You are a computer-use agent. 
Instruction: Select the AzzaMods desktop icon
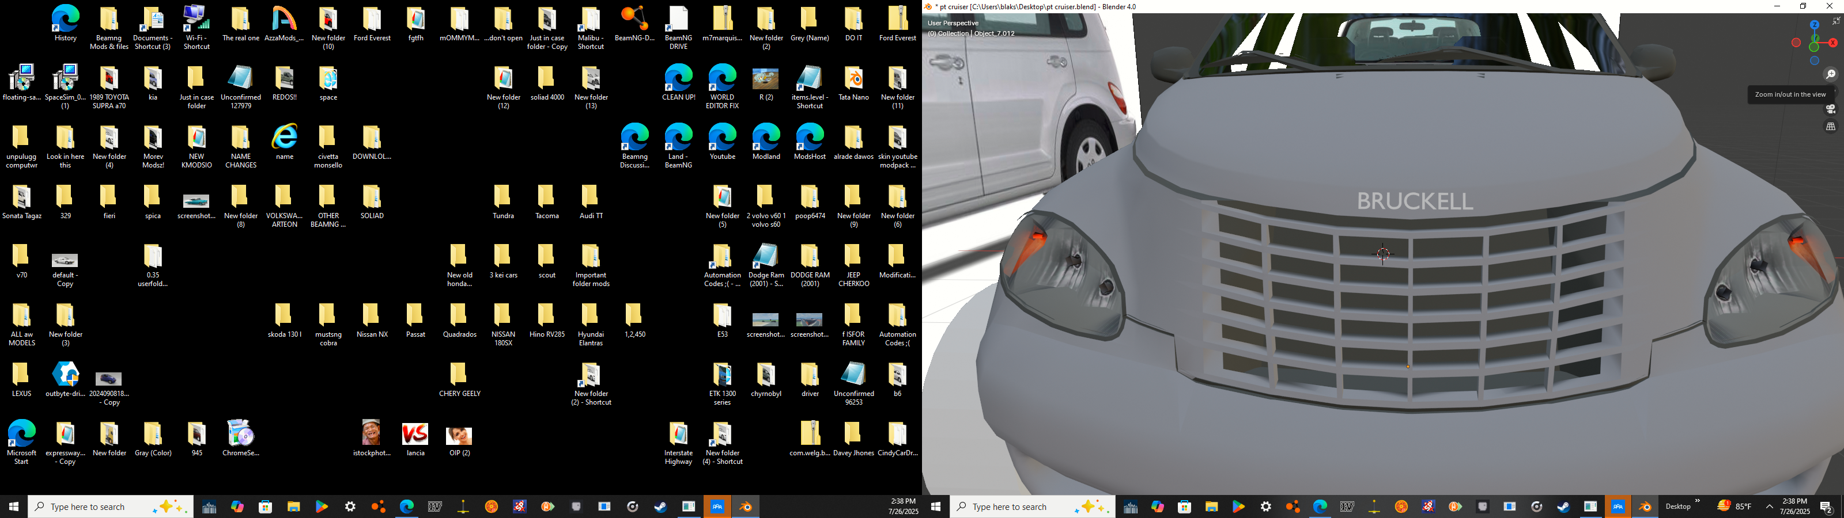click(x=284, y=24)
